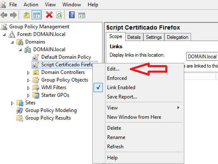Screen dimensions: 218x164
Task: Click the Group Policy Results icon
Action: tap(20, 118)
